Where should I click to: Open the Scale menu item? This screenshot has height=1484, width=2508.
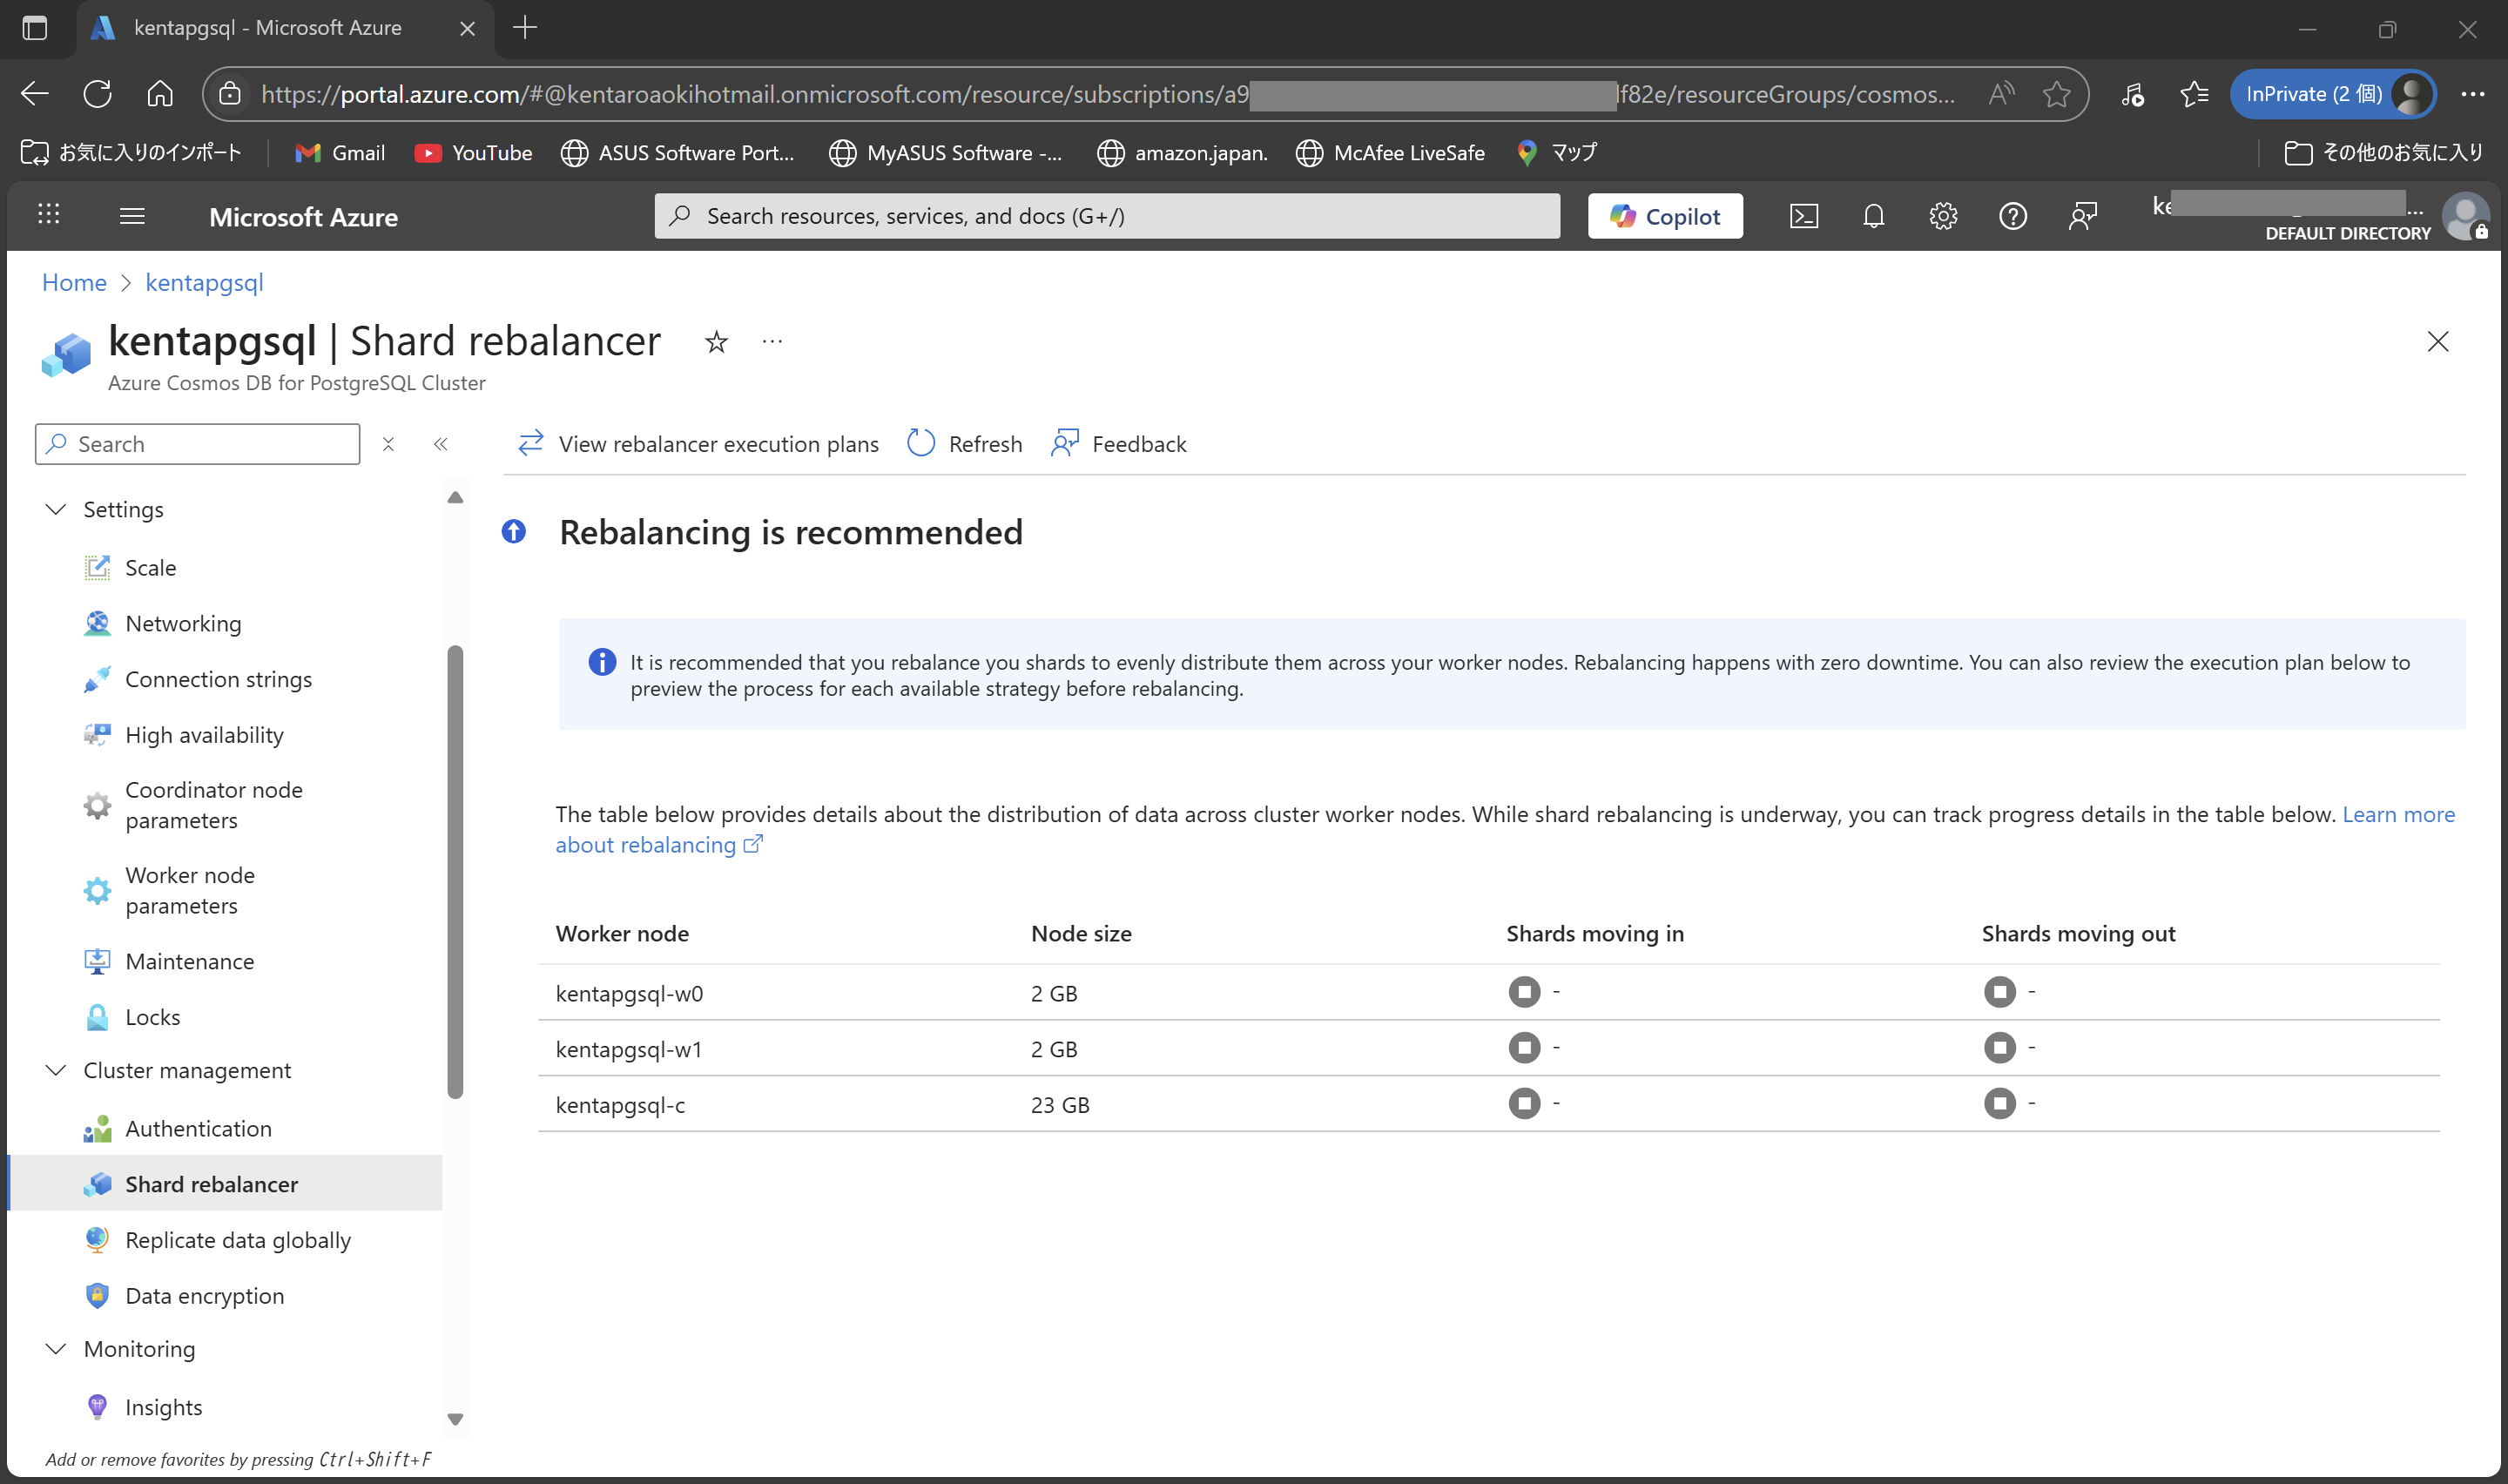(150, 568)
